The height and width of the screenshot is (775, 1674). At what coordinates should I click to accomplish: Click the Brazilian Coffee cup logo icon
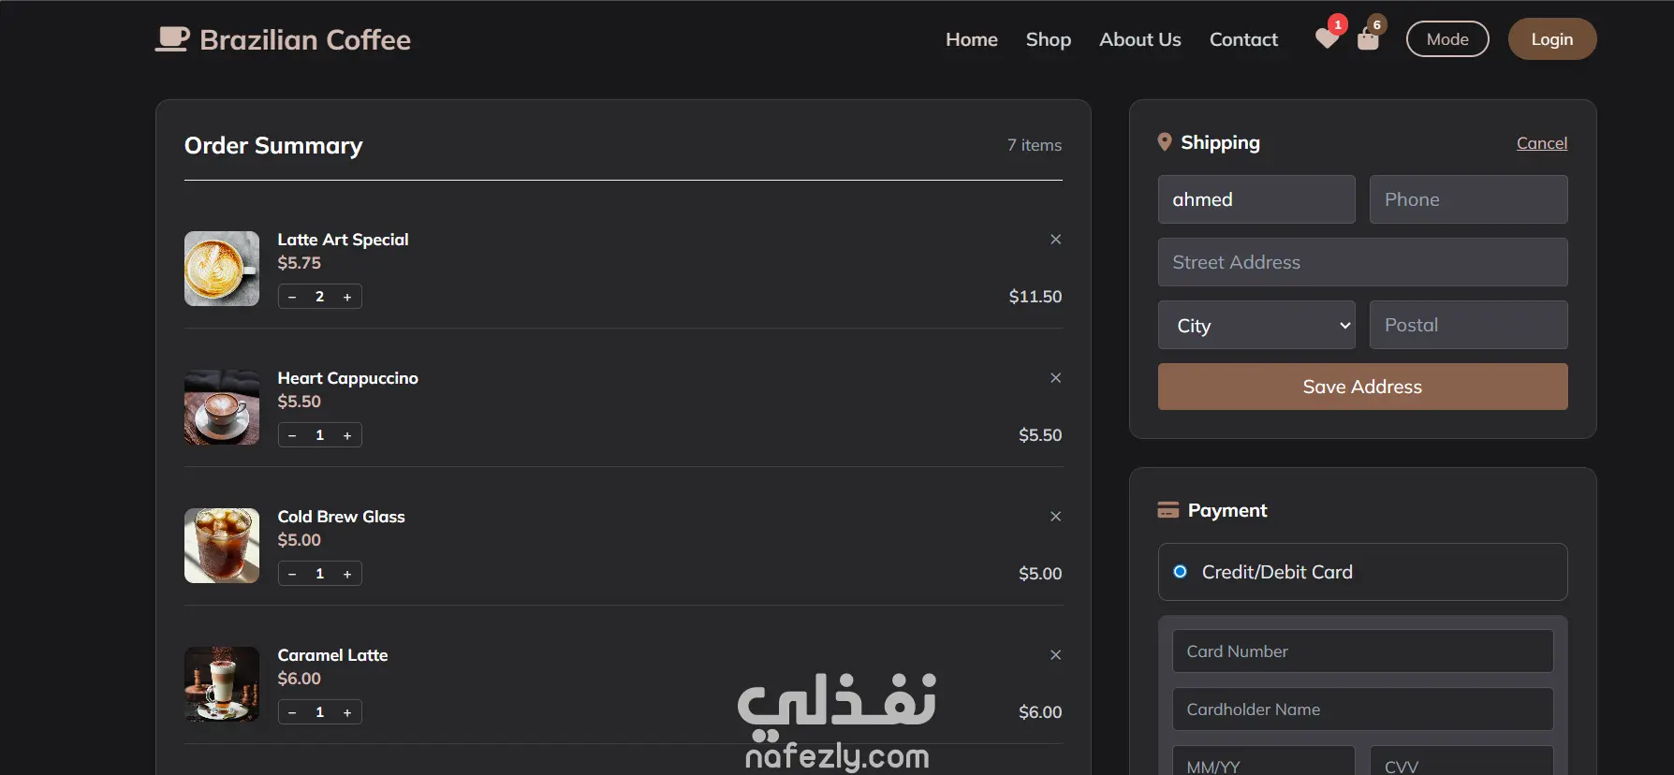click(x=172, y=39)
